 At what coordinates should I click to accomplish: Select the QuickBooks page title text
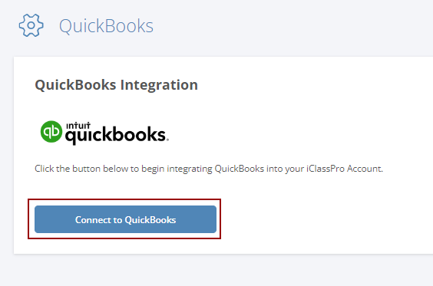click(x=106, y=26)
